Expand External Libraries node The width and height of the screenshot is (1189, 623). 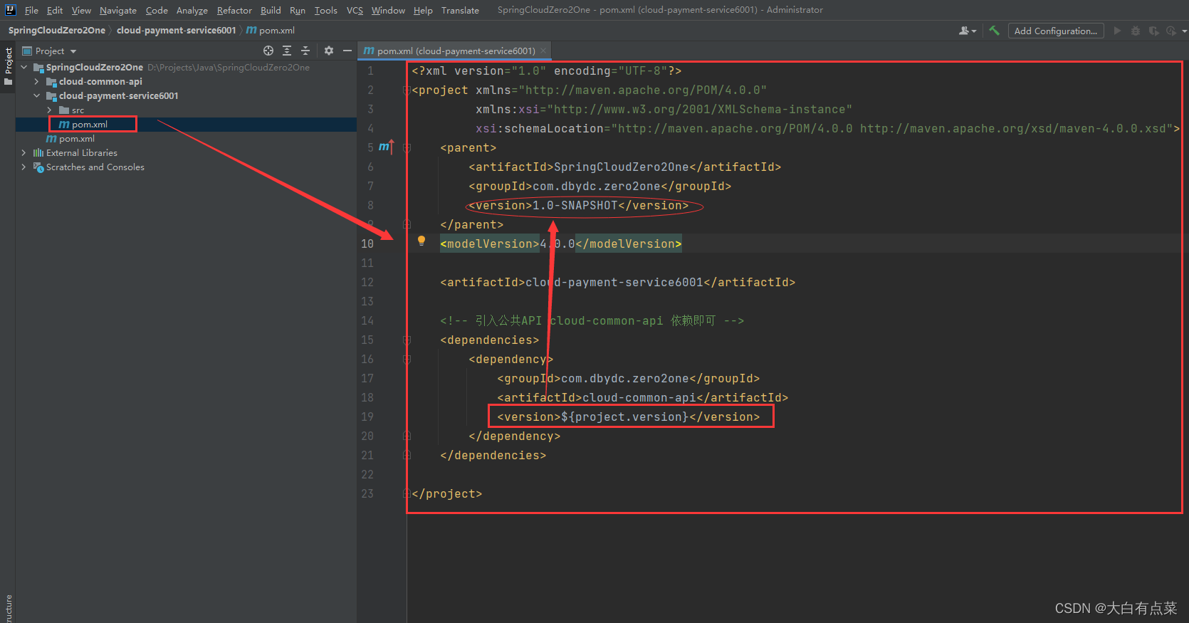pos(24,152)
